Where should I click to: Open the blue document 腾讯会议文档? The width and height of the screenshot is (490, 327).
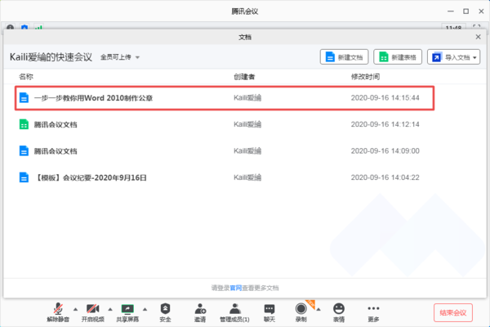point(56,151)
